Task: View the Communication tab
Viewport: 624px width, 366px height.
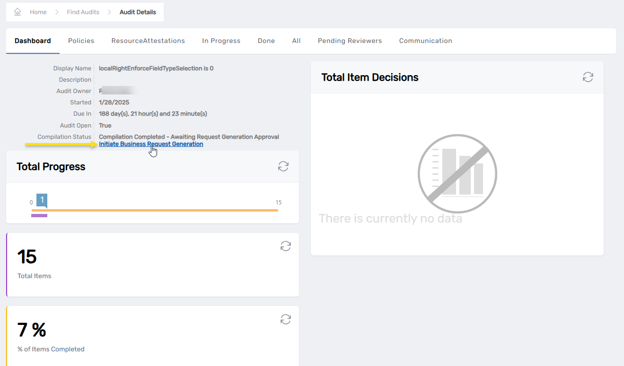Action: pyautogui.click(x=425, y=41)
